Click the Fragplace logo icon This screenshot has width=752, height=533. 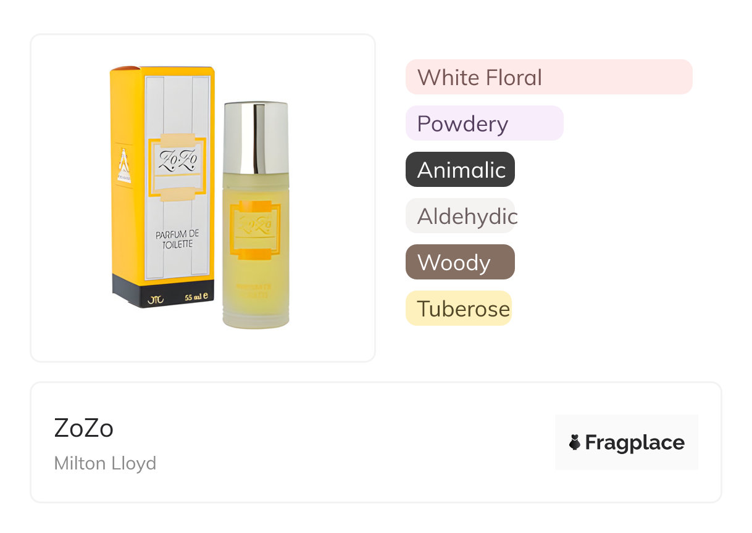coord(575,442)
